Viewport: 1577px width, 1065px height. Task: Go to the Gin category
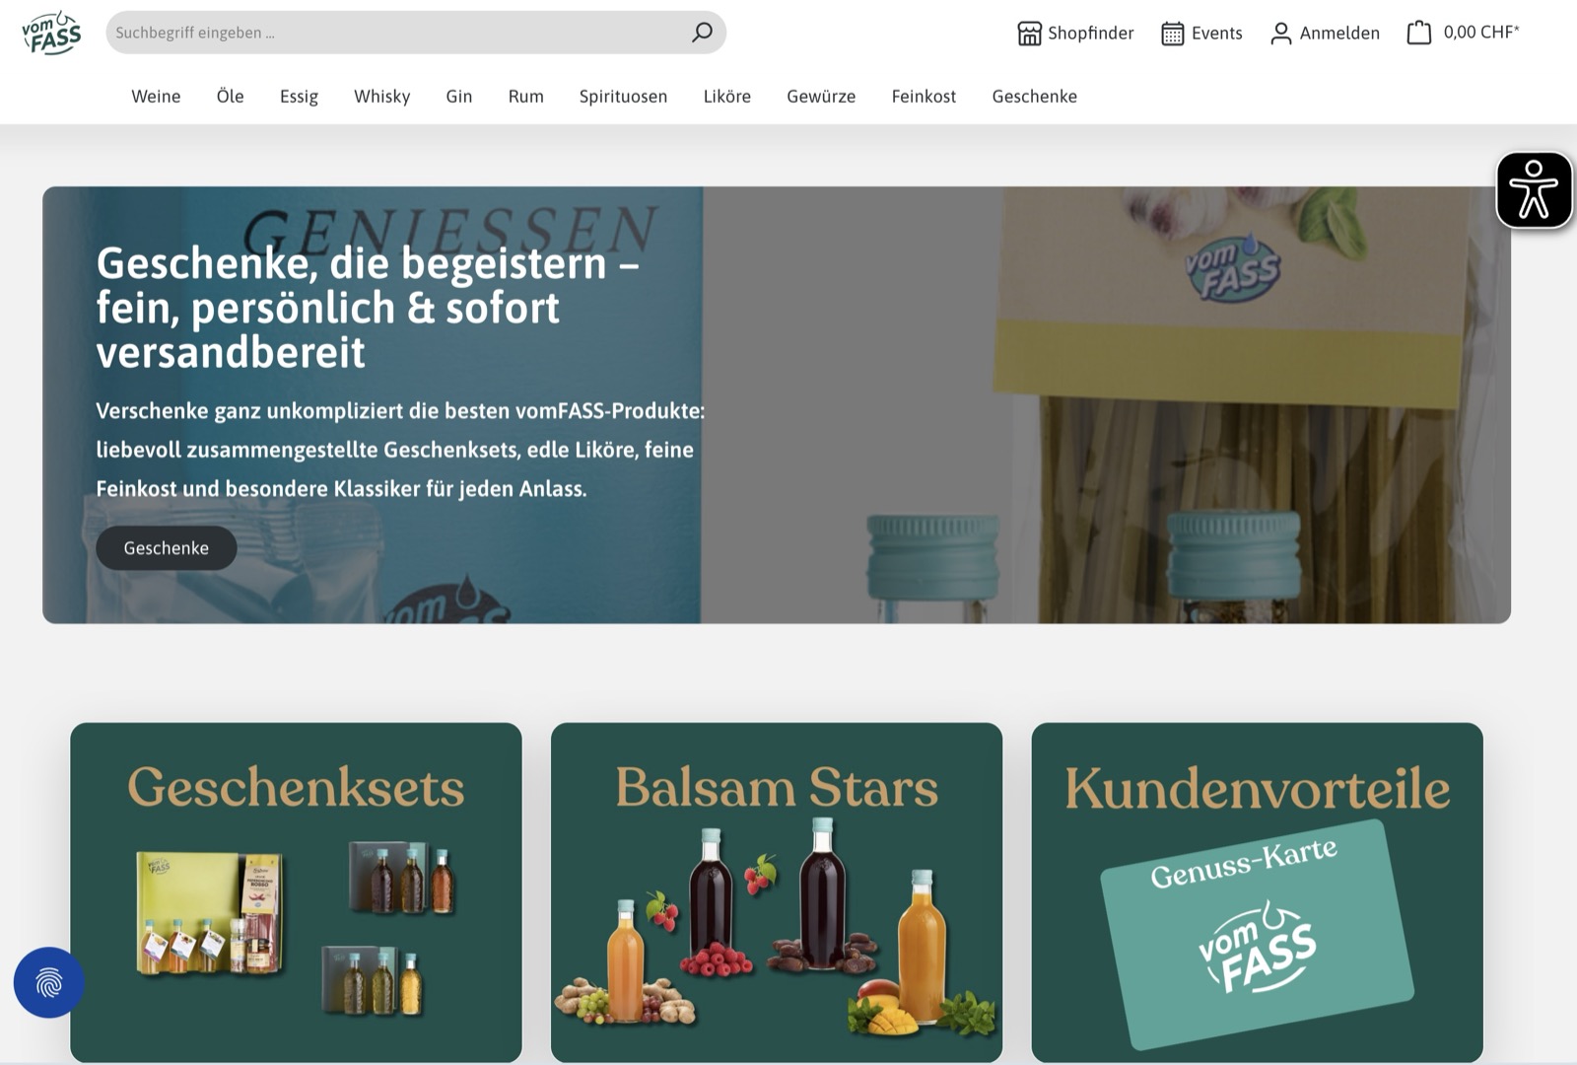[x=458, y=97]
